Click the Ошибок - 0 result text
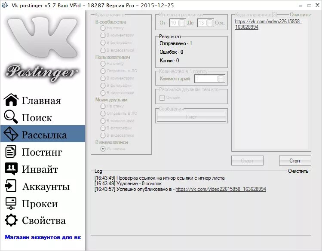Viewport: 322px width, 251px height. tap(172, 52)
